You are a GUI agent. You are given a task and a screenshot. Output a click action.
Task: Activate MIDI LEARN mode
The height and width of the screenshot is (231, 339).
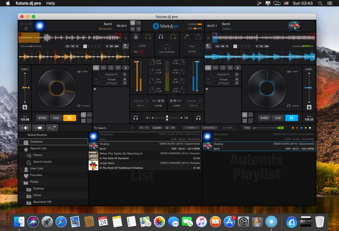pyautogui.click(x=142, y=46)
